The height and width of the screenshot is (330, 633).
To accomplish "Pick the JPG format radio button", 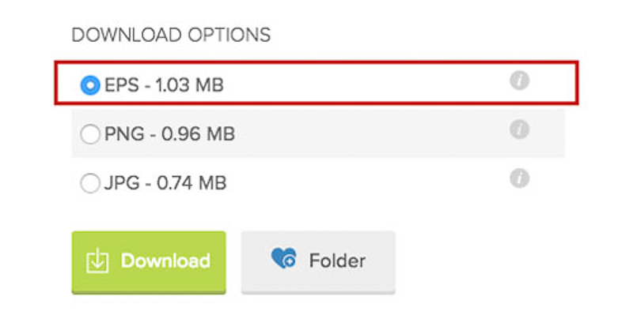I will pyautogui.click(x=90, y=183).
